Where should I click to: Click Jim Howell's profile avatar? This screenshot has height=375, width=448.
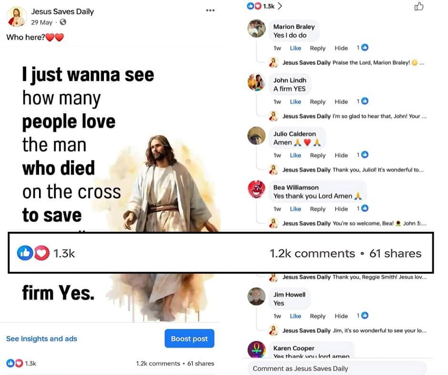click(256, 296)
